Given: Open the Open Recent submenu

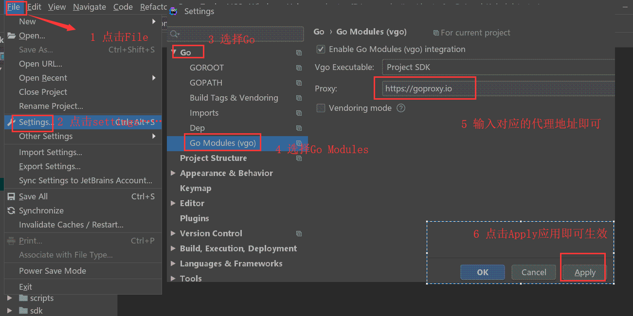Looking at the screenshot, I should click(x=83, y=78).
